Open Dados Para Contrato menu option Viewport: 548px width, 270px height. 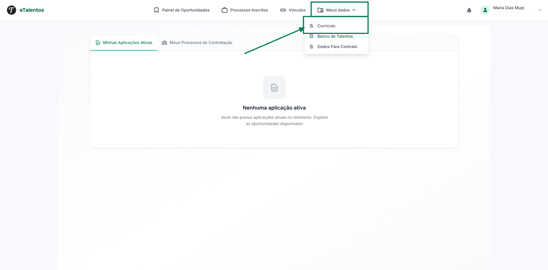pos(337,47)
